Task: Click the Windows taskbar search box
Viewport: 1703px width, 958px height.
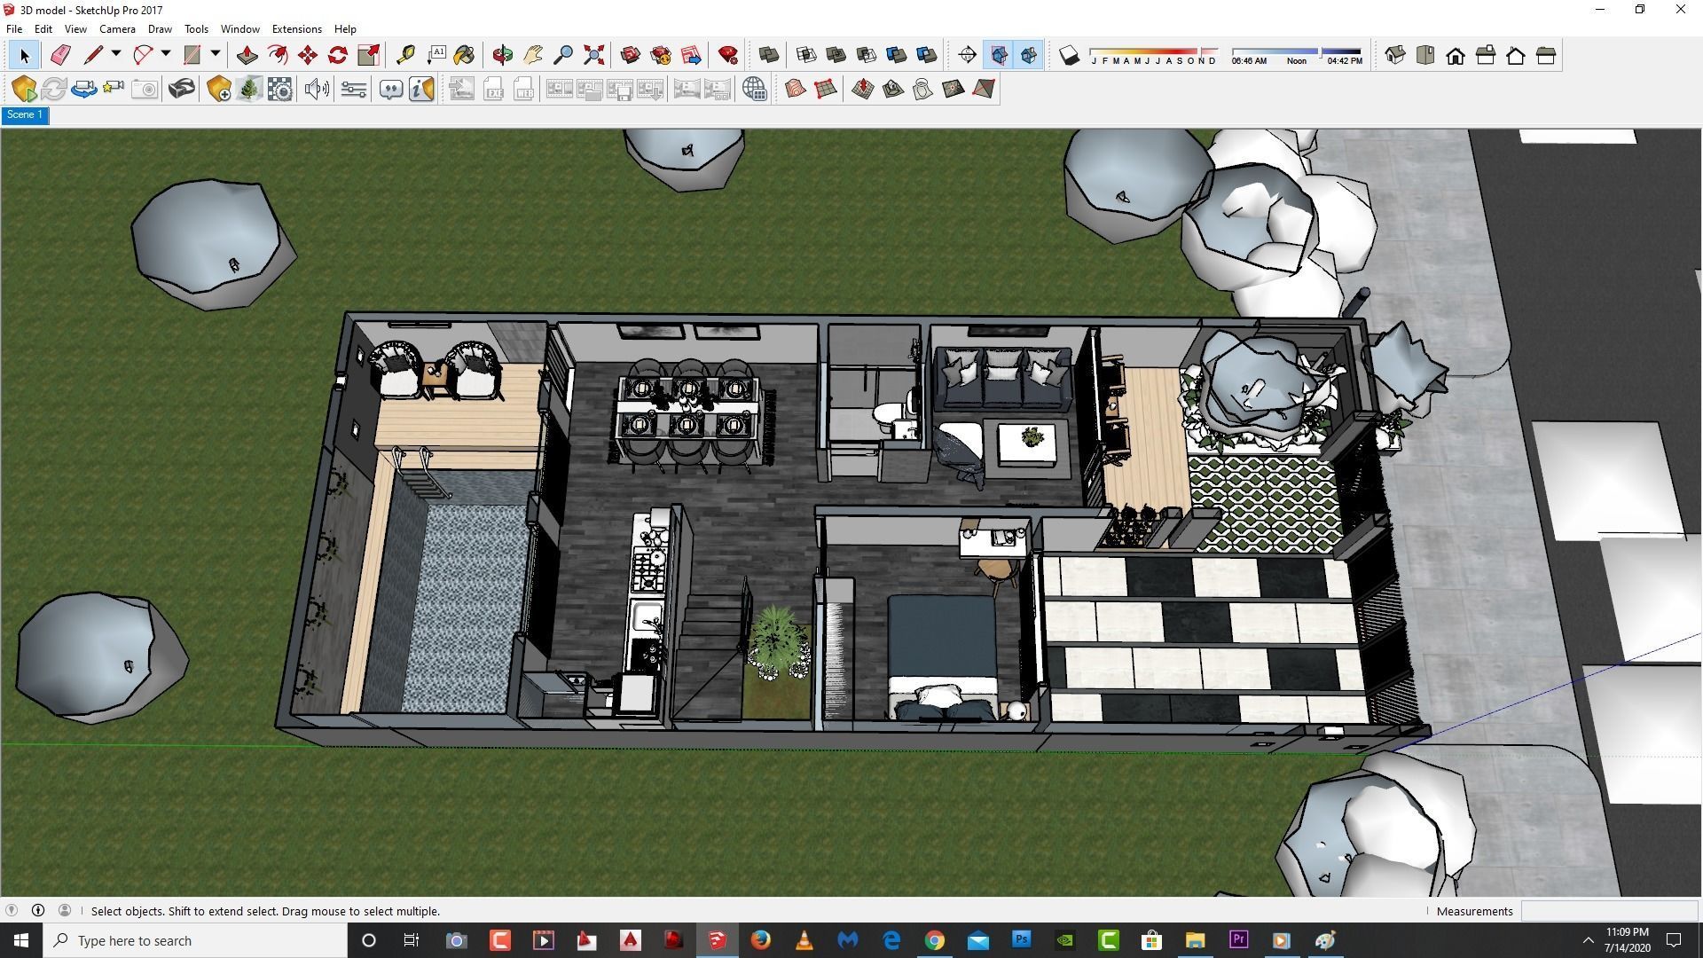Action: 197,940
